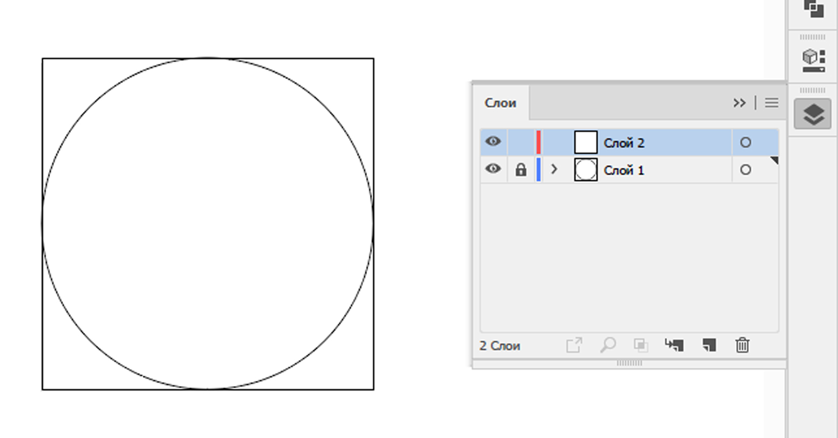Unlock Слой 1 via the lock icon

point(521,170)
